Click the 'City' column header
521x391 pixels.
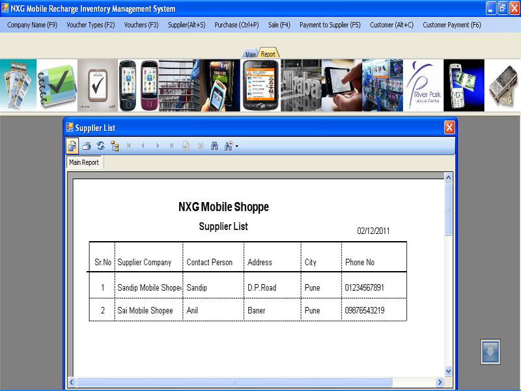(x=311, y=263)
